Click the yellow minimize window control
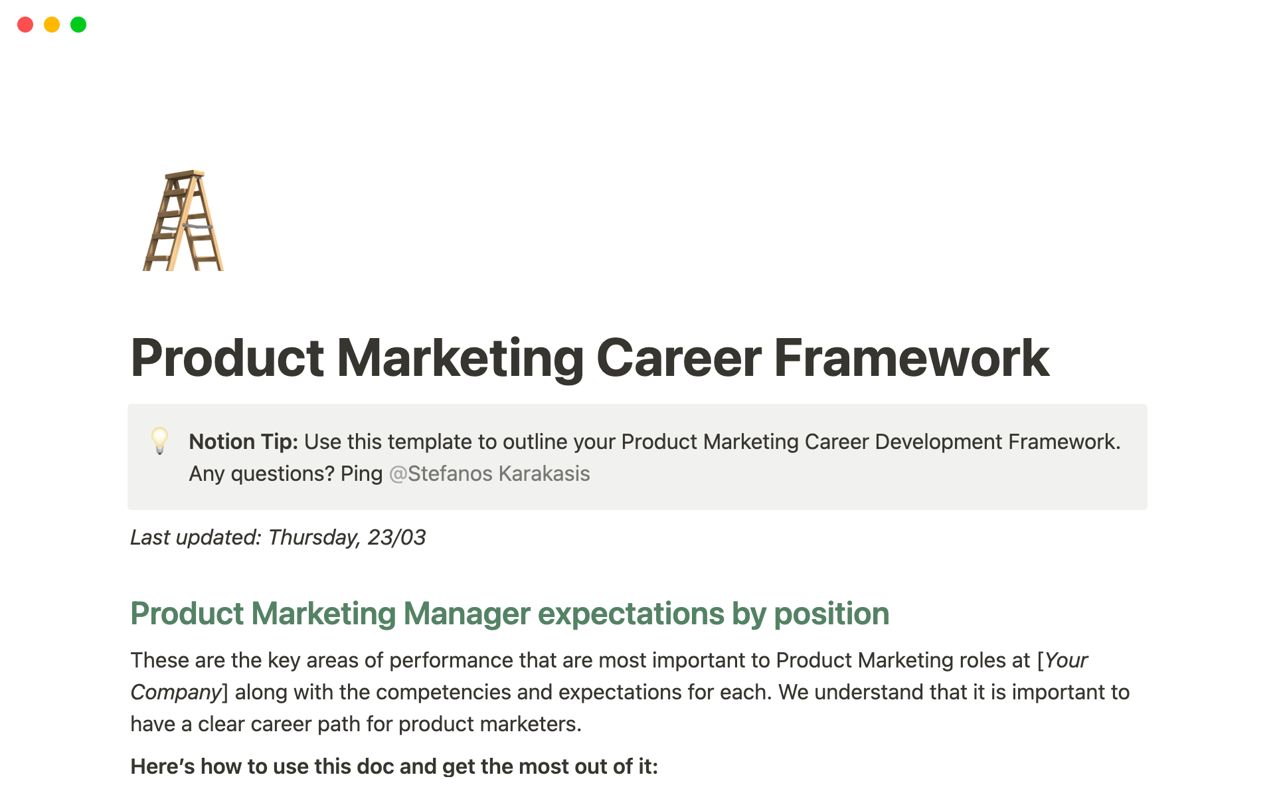 pyautogui.click(x=52, y=25)
